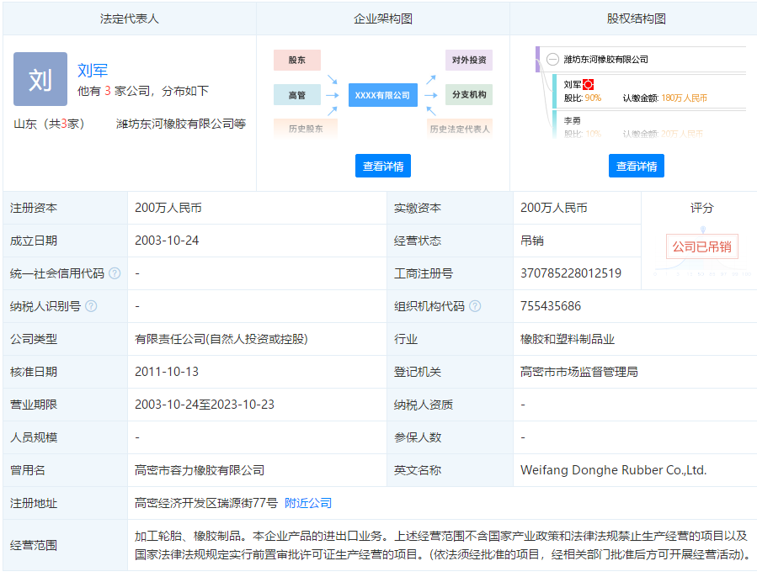Open the 附近公司 link
Image resolution: width=757 pixels, height=577 pixels.
pyautogui.click(x=308, y=503)
